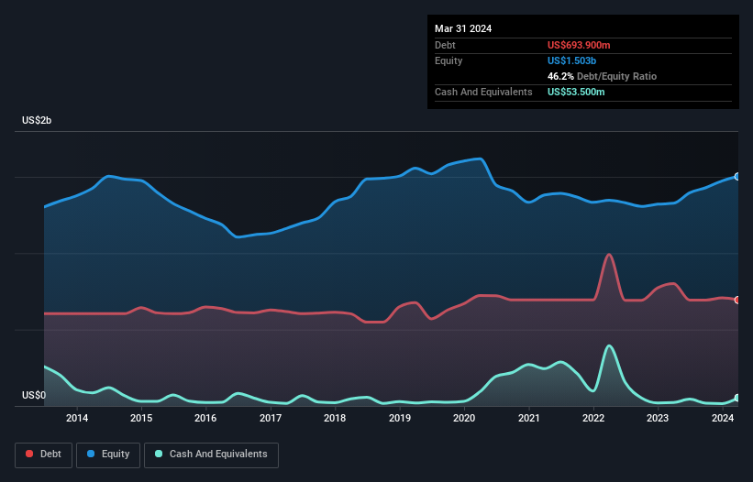Image resolution: width=753 pixels, height=482 pixels.
Task: Click the 2014 x-axis label
Action: click(77, 418)
